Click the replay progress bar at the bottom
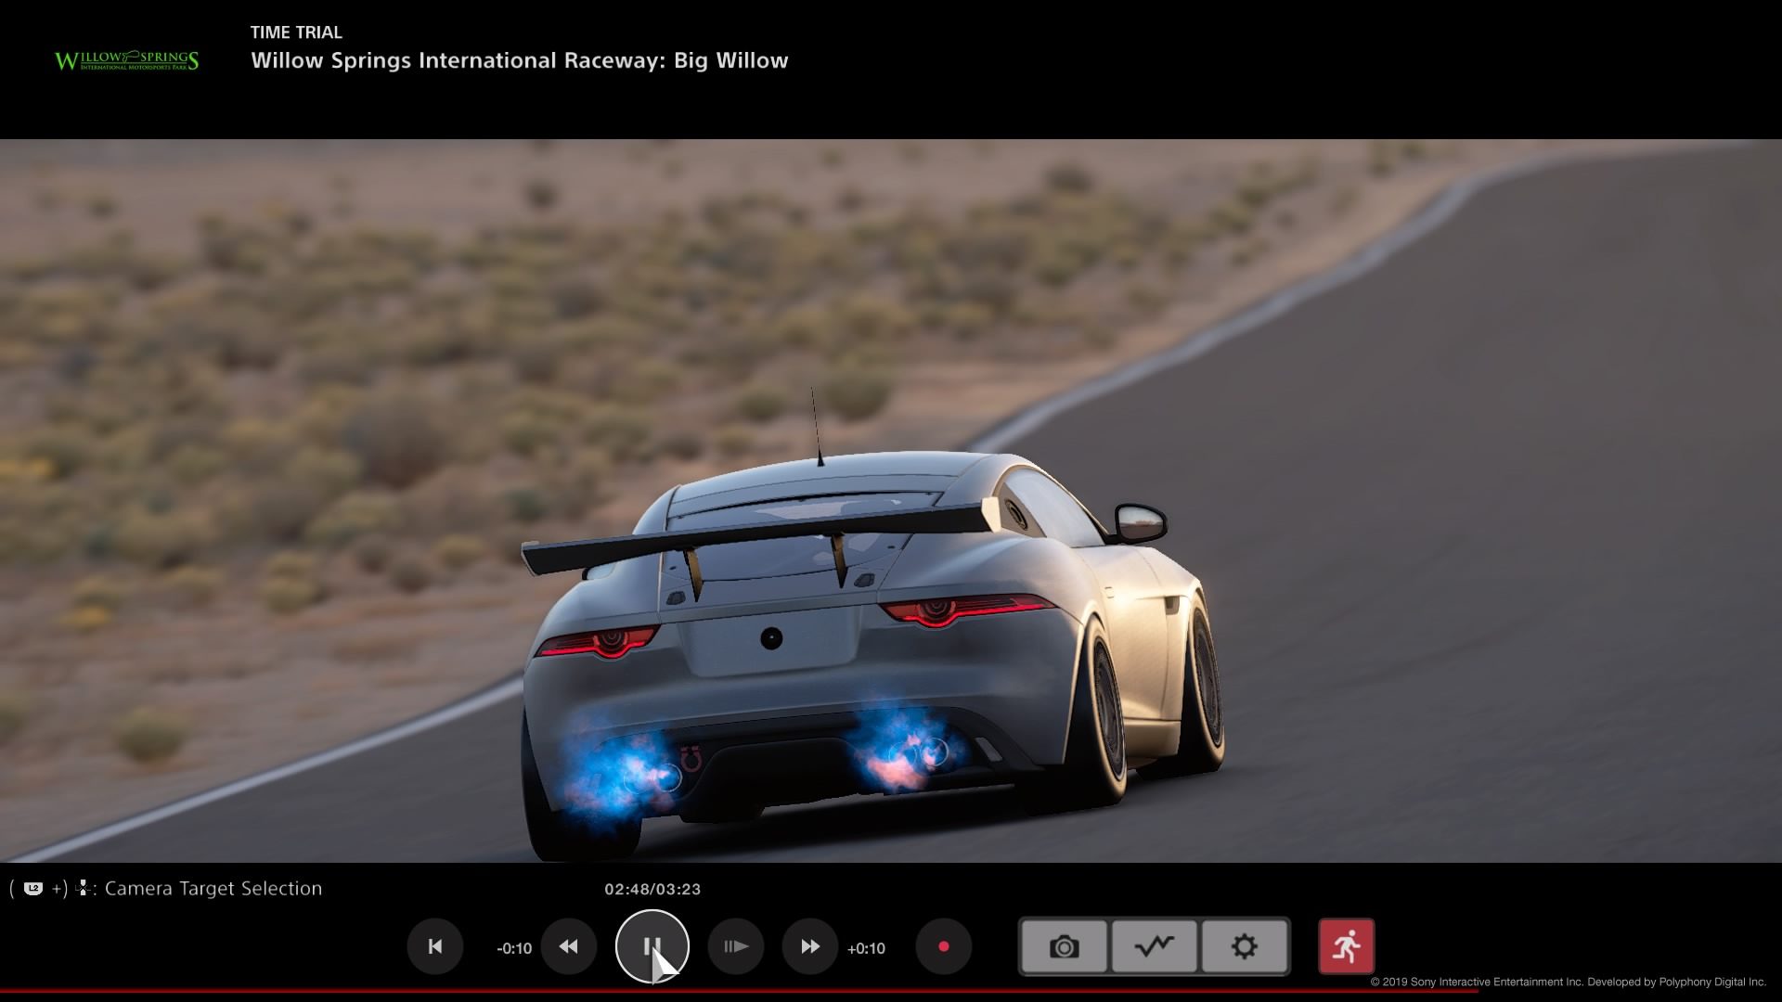 891,991
